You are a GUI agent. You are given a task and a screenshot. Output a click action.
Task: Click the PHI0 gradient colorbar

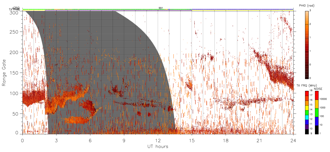(x=307, y=45)
